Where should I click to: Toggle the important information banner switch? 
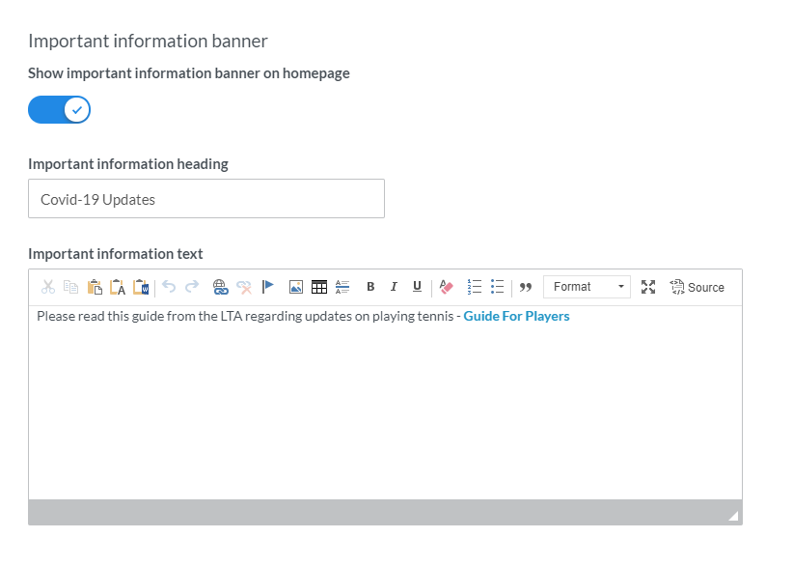point(59,110)
